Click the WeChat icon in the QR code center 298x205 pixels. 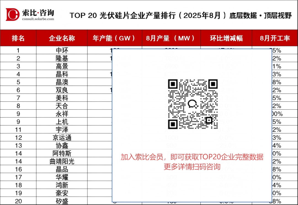tap(193, 104)
